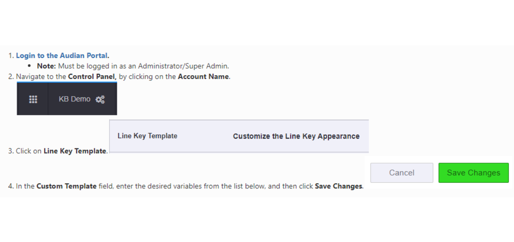Click the word Navigate in step 2
This screenshot has width=514, height=242.
point(28,77)
